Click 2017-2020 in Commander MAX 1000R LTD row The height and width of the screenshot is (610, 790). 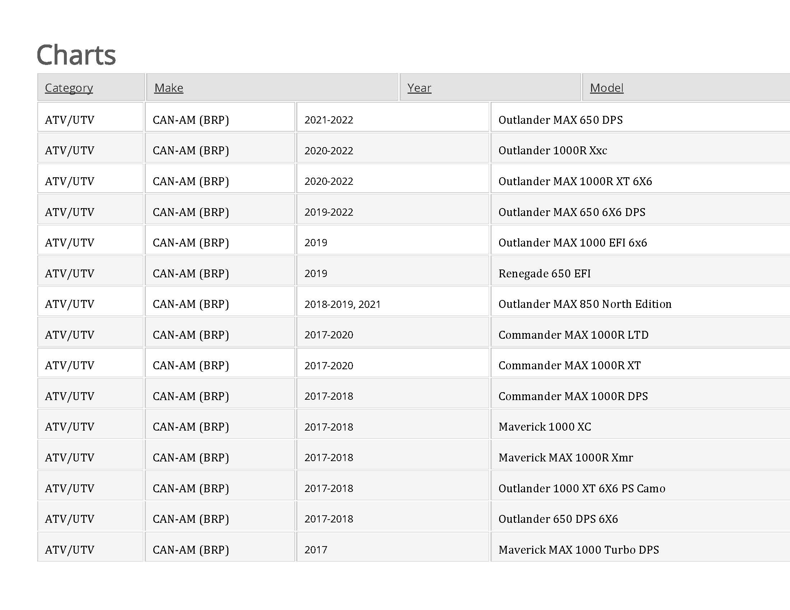click(x=393, y=332)
